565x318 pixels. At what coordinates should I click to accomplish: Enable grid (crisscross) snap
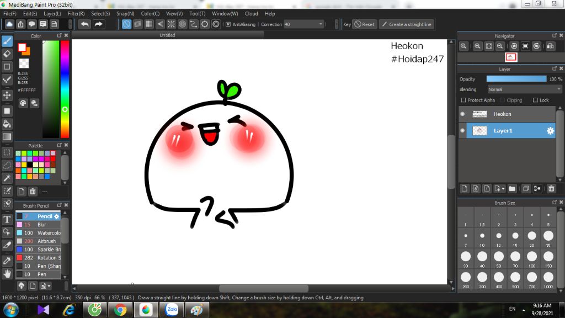click(149, 24)
